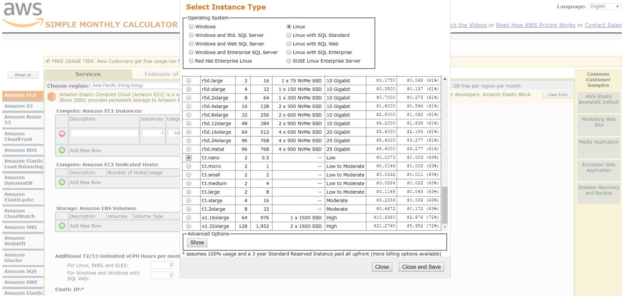This screenshot has width=622, height=296.
Task: Open Amazon S3 in the sidebar
Action: [x=23, y=106]
